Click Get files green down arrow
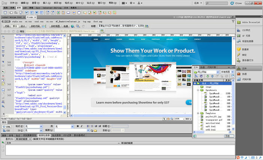 pyautogui.click(x=207, y=76)
